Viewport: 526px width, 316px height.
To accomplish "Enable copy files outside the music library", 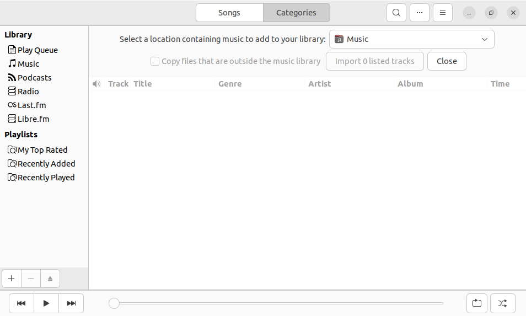I will click(154, 61).
